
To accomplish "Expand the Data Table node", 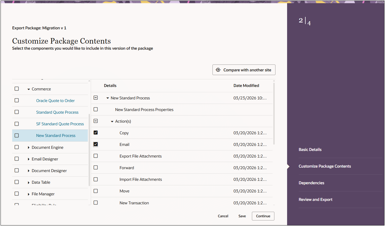I will (x=29, y=182).
